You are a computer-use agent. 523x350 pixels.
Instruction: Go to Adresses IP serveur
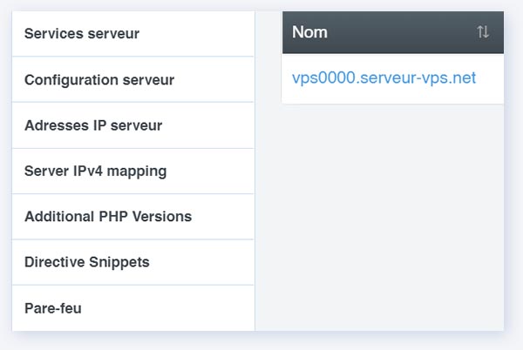point(93,125)
